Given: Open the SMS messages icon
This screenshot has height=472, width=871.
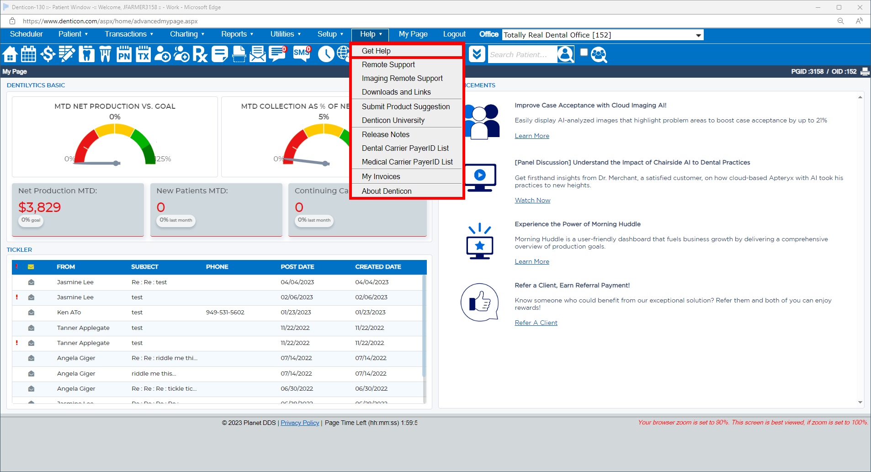Looking at the screenshot, I should 300,54.
